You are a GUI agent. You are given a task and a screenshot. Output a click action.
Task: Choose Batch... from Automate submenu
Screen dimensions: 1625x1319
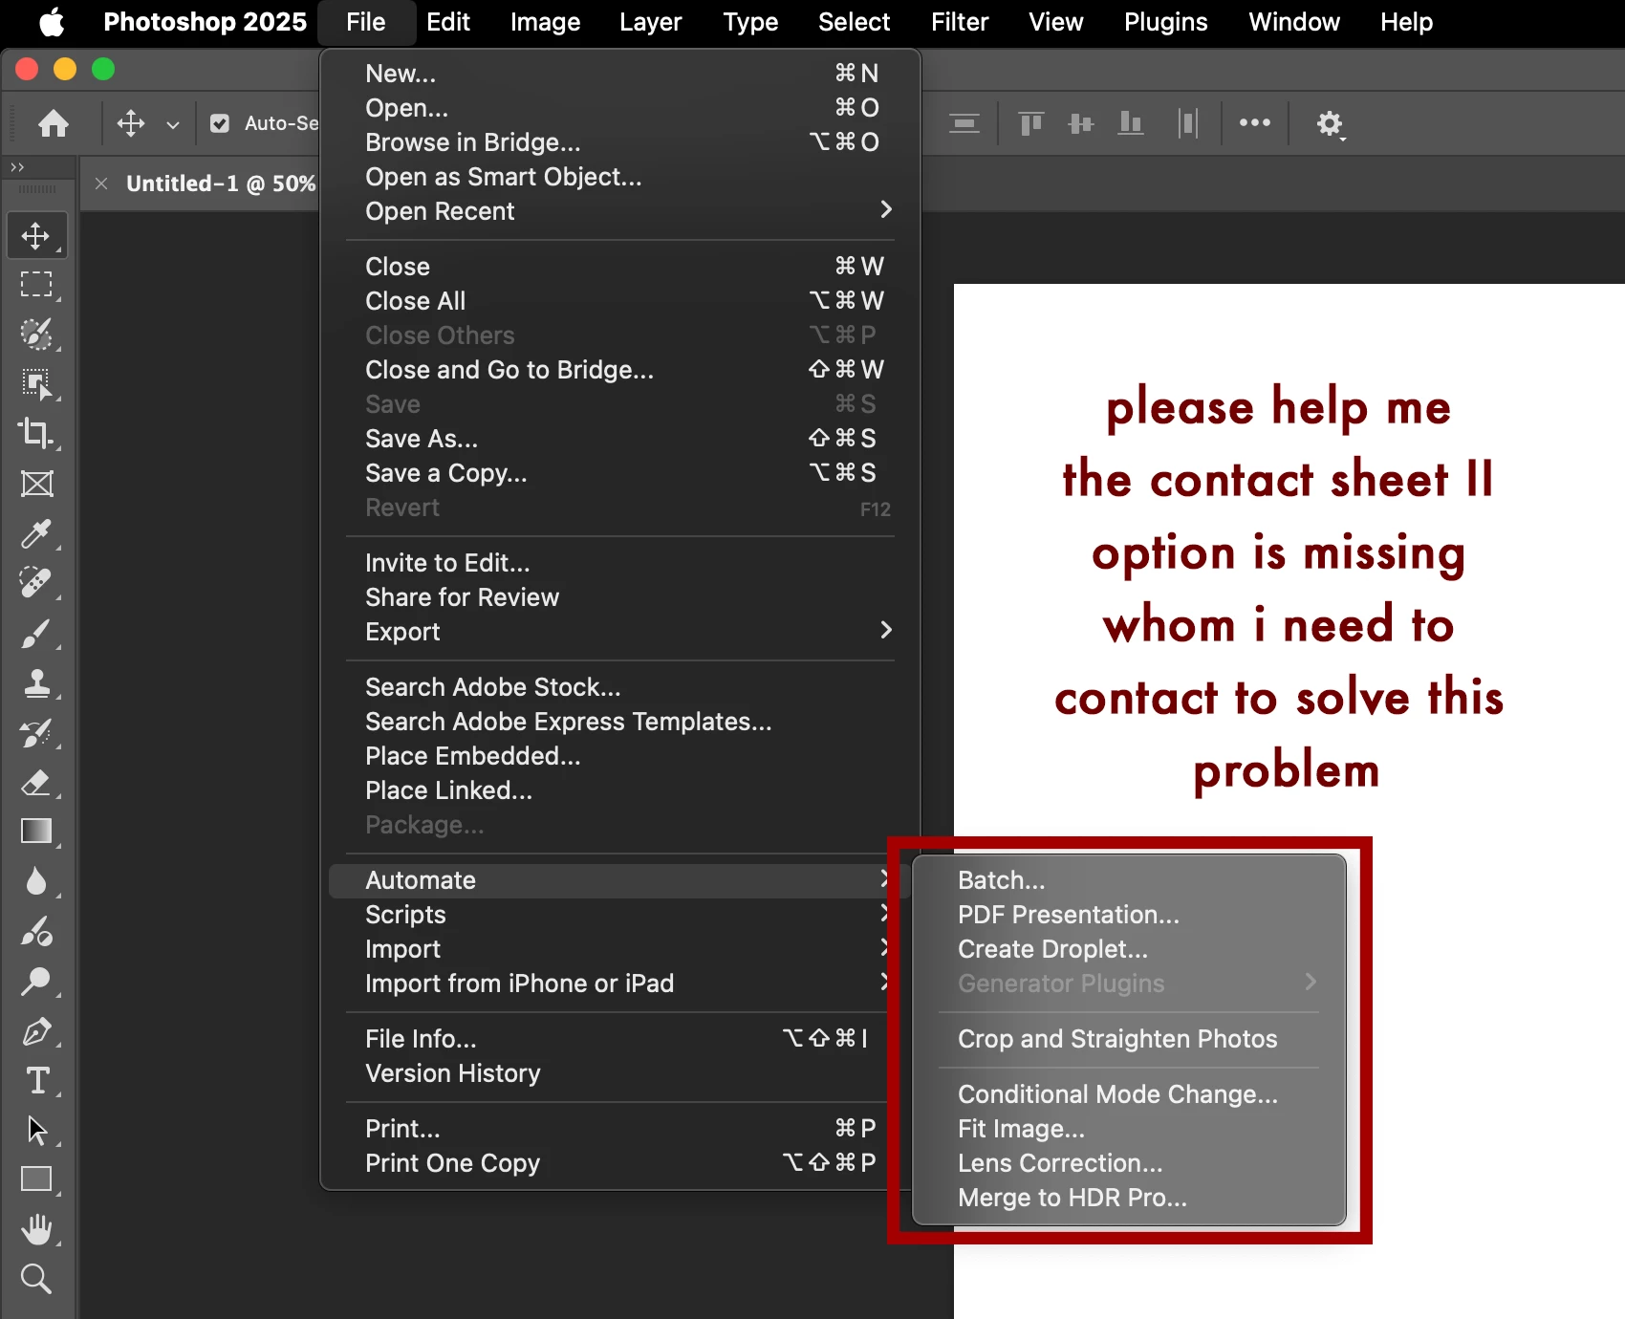(x=1129, y=880)
